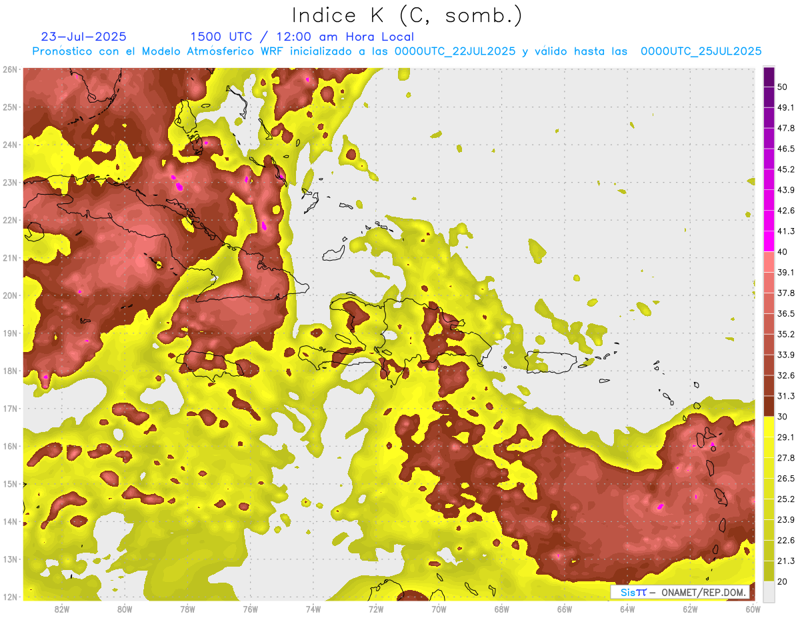800x618 pixels.
Task: Click the yellow colorbar segment between 29.1 and 30
Action: (x=769, y=427)
